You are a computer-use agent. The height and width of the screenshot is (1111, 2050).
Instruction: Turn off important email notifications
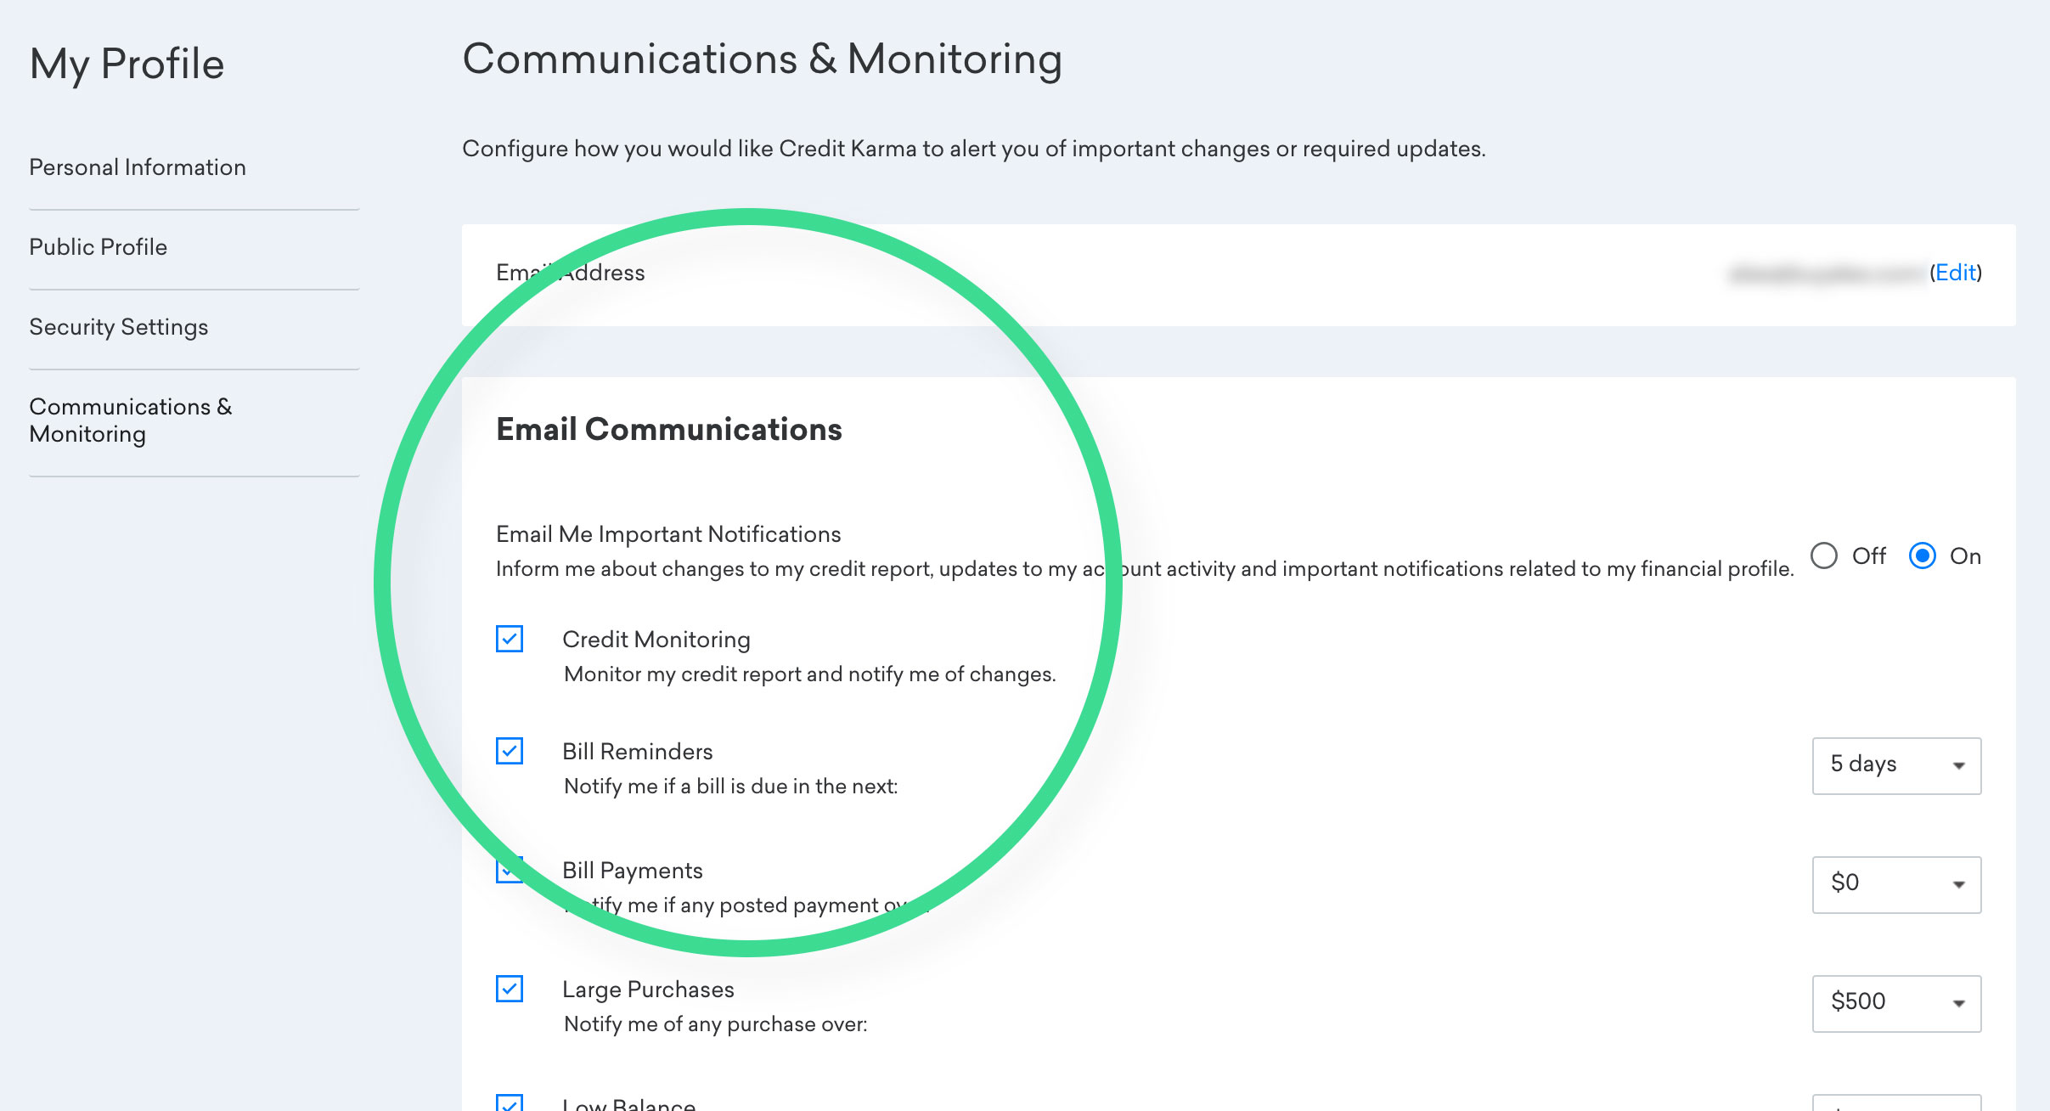pyautogui.click(x=1824, y=556)
